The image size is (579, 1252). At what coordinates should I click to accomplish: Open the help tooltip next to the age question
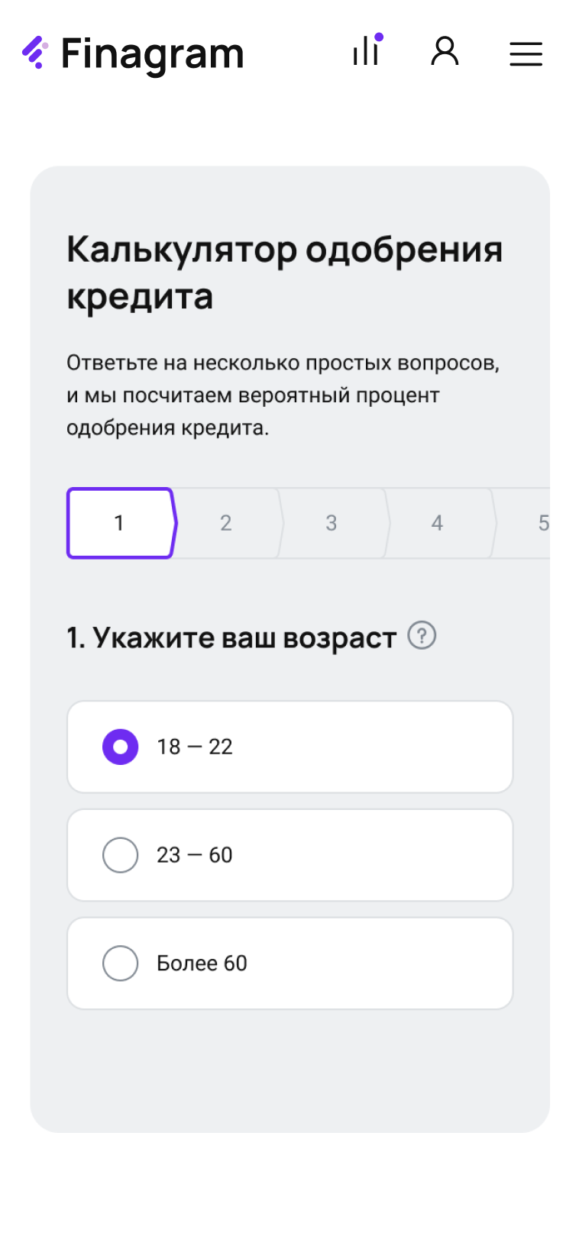[x=422, y=635]
